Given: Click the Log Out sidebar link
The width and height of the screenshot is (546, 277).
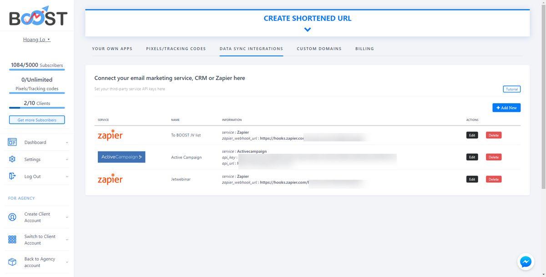Looking at the screenshot, I should tap(32, 176).
